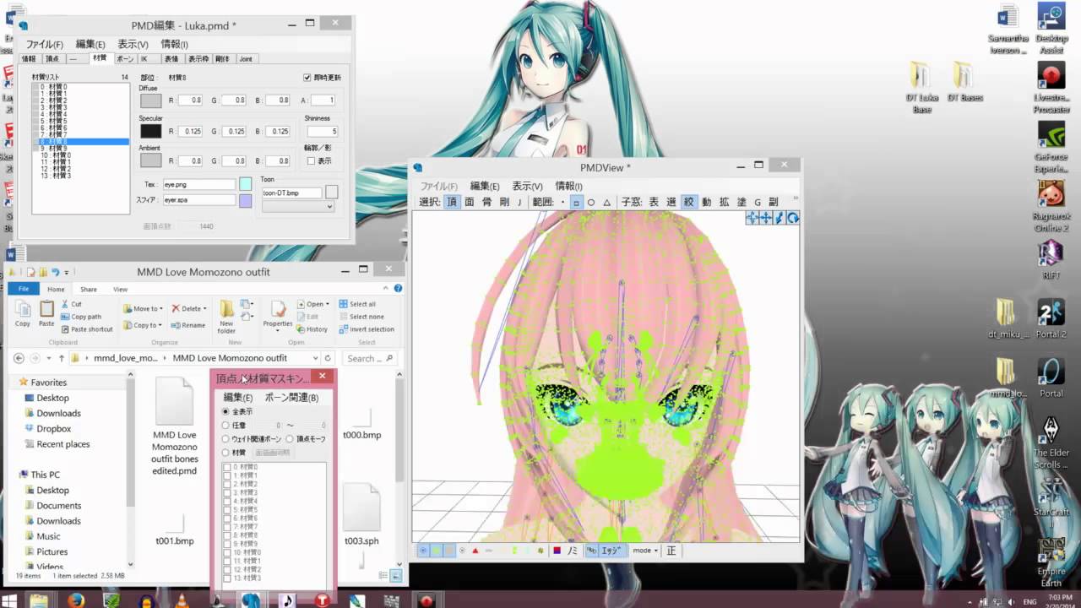Open the View tab in Explorer ribbon

(120, 289)
